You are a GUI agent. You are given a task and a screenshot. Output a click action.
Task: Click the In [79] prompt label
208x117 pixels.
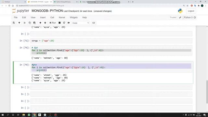(25, 65)
